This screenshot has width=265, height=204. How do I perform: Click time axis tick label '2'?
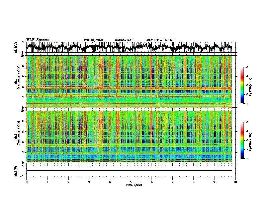(x=68, y=182)
